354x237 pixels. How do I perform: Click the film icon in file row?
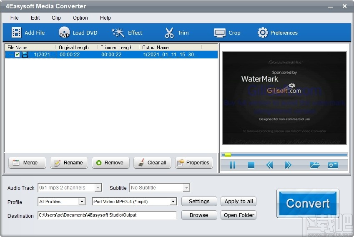[25, 54]
